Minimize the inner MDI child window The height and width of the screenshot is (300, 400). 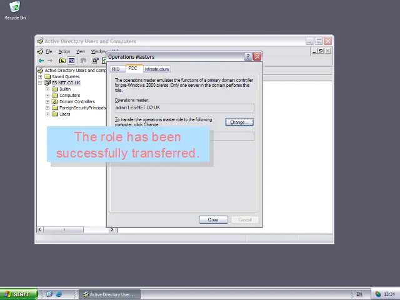tap(314, 51)
